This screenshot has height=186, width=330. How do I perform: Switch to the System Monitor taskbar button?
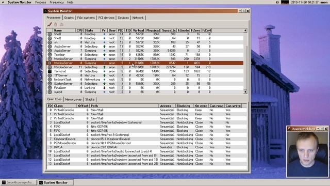click(x=56, y=182)
